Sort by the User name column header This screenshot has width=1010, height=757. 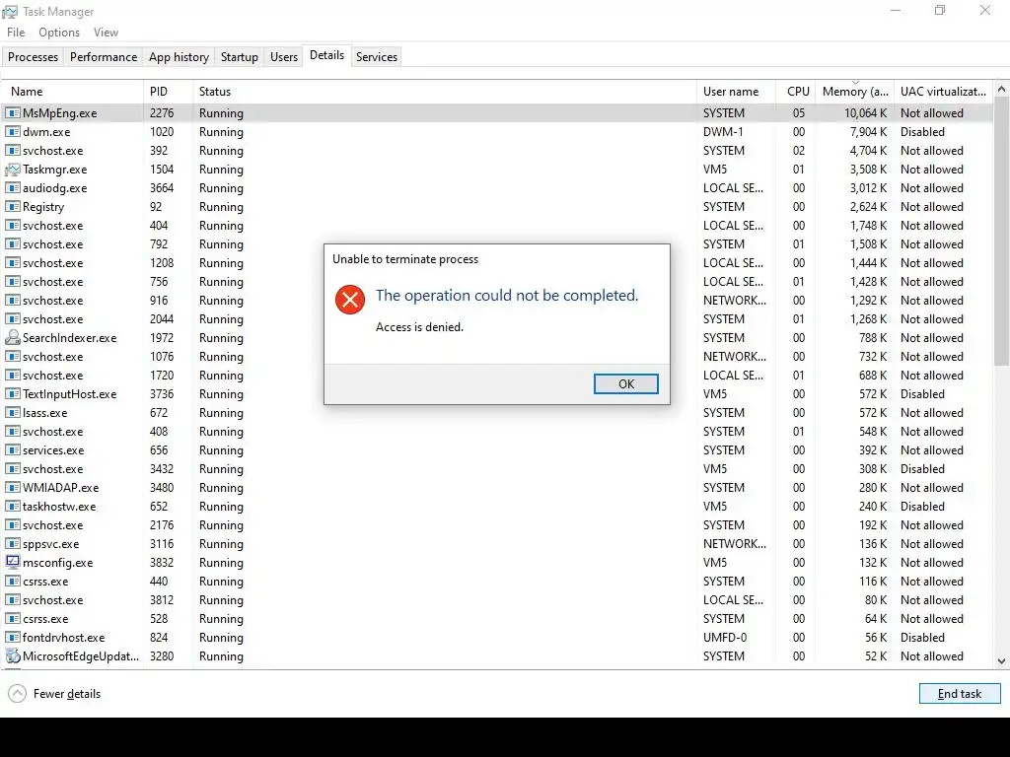click(736, 92)
